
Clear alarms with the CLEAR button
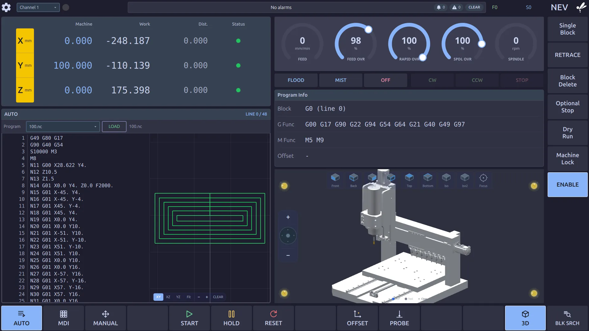[x=474, y=7]
